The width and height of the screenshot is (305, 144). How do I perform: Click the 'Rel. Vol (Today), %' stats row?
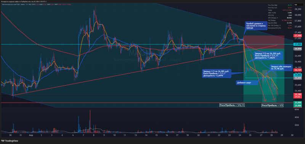point(280,25)
